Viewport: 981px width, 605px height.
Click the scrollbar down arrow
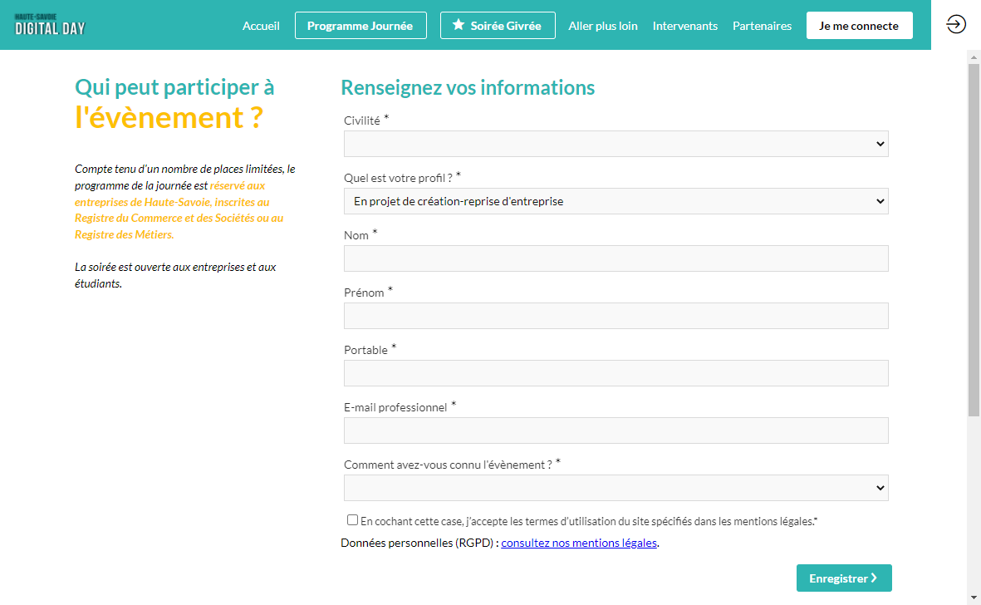(x=974, y=598)
